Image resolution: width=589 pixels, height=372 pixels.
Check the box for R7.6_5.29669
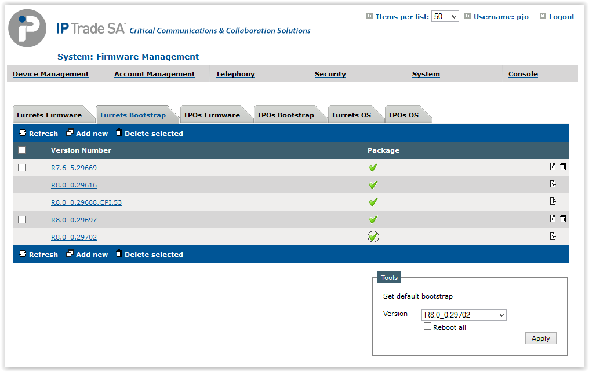click(x=22, y=168)
